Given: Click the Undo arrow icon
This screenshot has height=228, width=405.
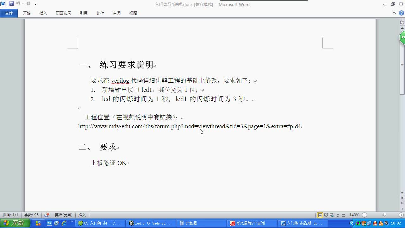Looking at the screenshot, I should [x=18, y=4].
